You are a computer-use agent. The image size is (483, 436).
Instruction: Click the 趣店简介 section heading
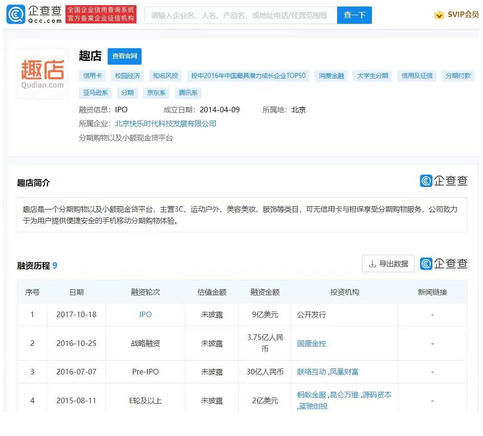click(33, 183)
